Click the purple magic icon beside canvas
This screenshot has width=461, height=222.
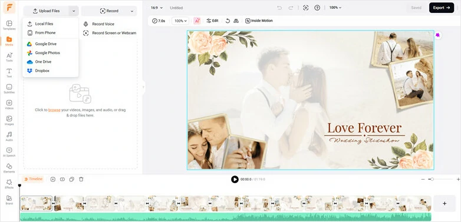tap(438, 35)
